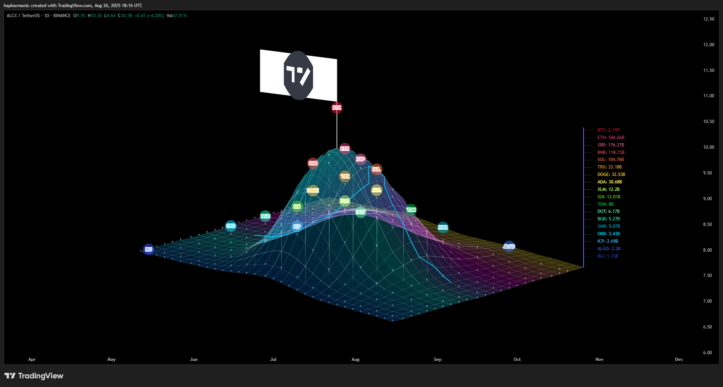Viewport: 723px width, 387px height.
Task: Click the OKB coin marker
Action: 231,226
